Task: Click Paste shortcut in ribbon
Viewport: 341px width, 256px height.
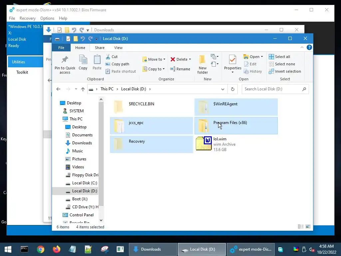Action: click(121, 71)
